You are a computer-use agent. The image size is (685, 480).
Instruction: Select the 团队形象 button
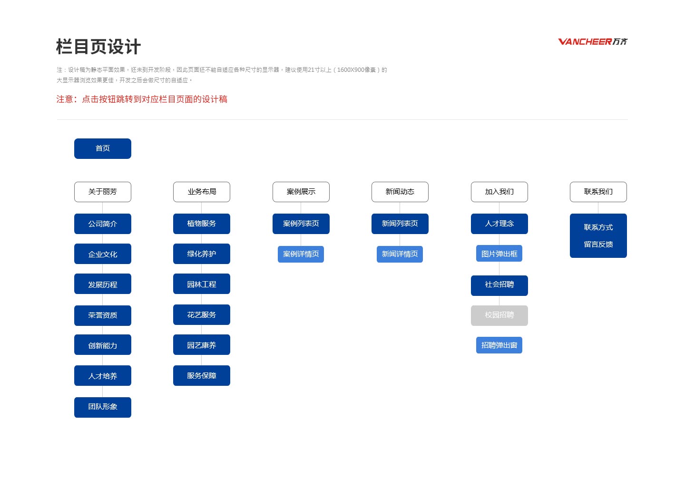point(103,407)
